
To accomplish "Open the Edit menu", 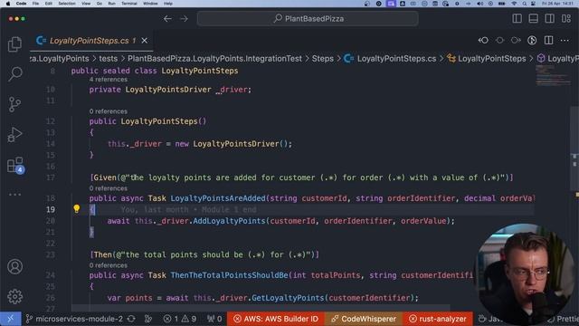I will point(48,4).
